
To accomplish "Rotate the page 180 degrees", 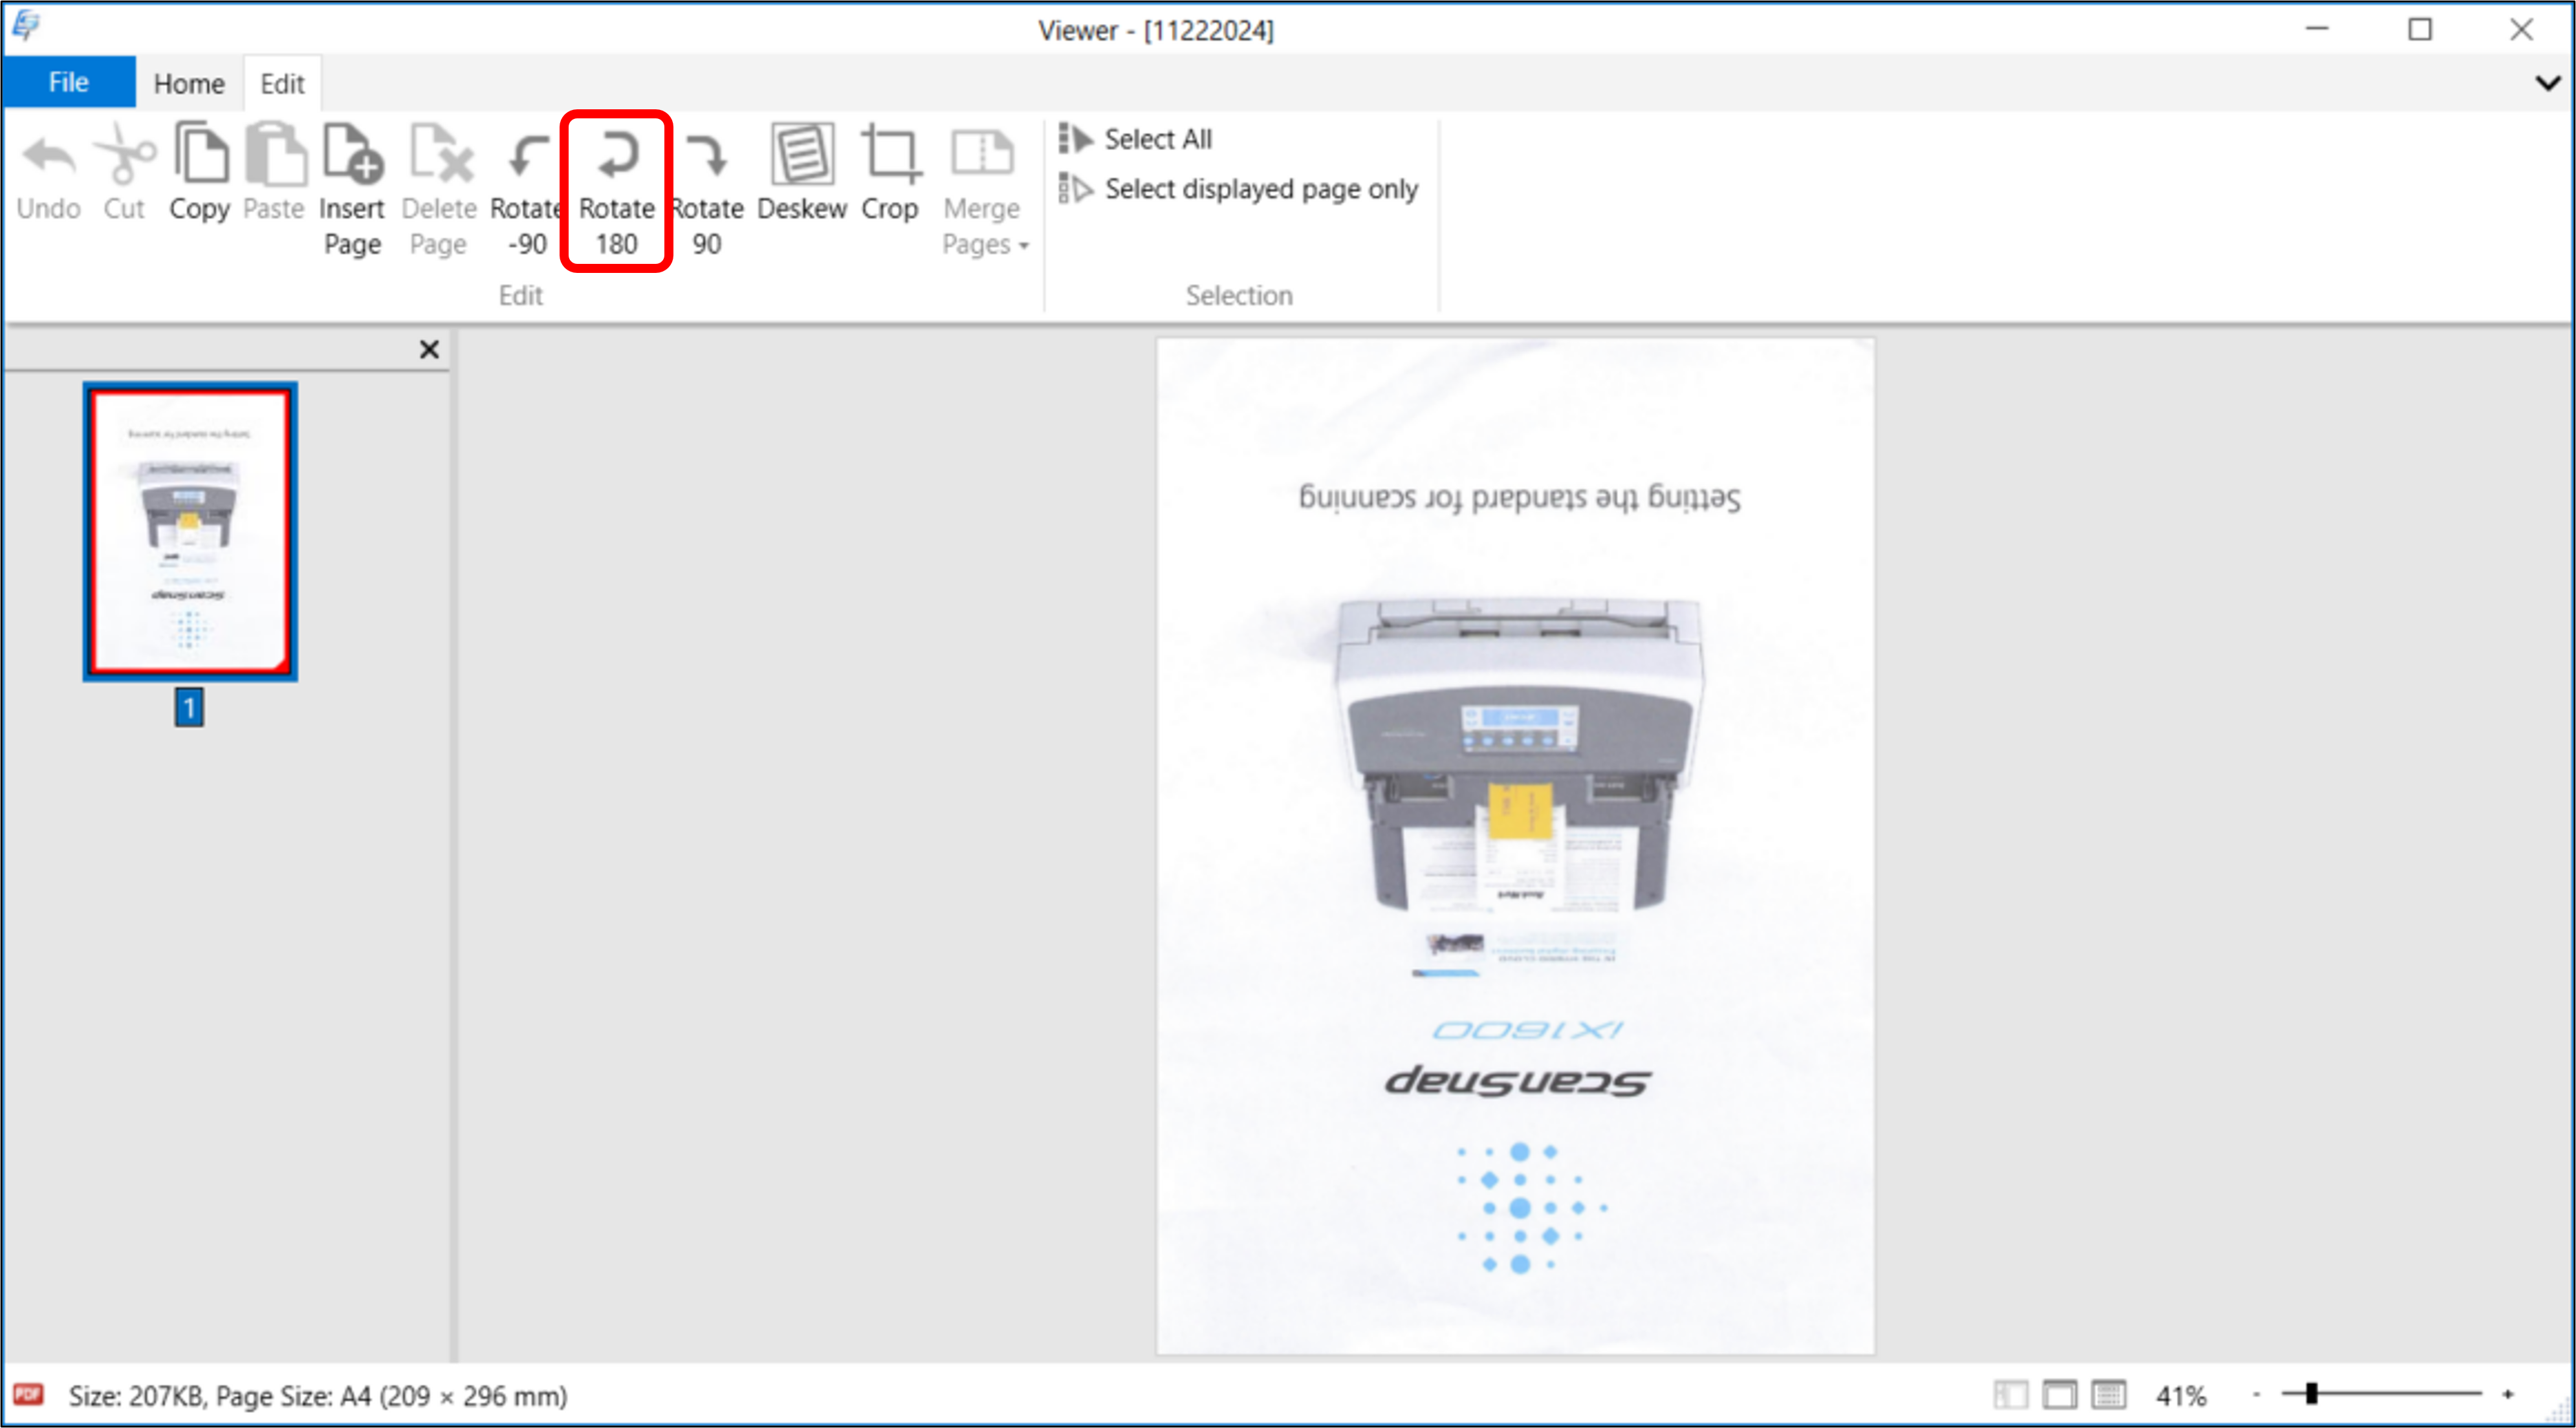I will coord(616,190).
